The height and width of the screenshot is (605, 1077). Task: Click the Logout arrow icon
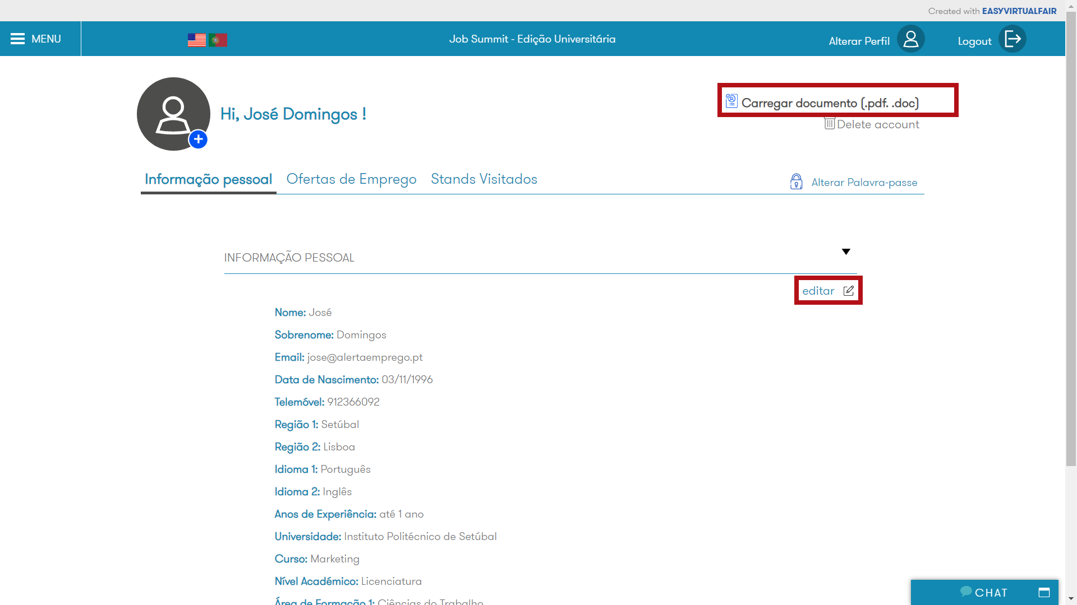point(1012,39)
